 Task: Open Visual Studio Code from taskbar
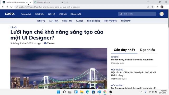click(x=99, y=92)
